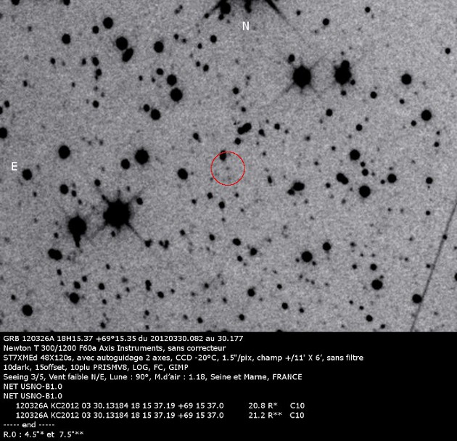457x441 pixels.
Task: Click "C10" in the 20.8 R* row
Action: [297, 405]
